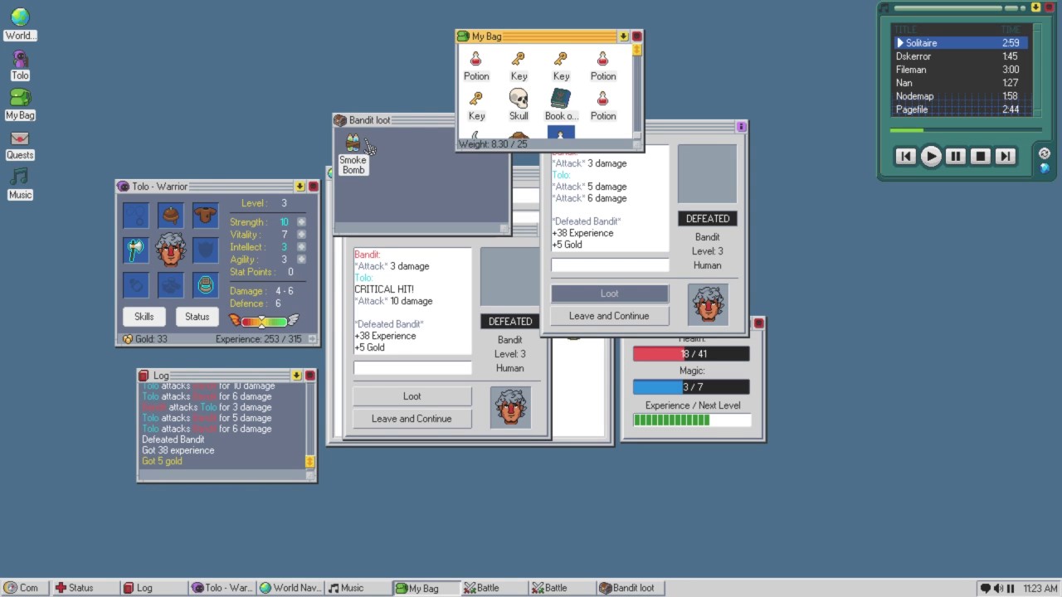Click Leave and Continue in the front Battle window
Viewport: 1062px width, 597px height.
[x=609, y=316]
